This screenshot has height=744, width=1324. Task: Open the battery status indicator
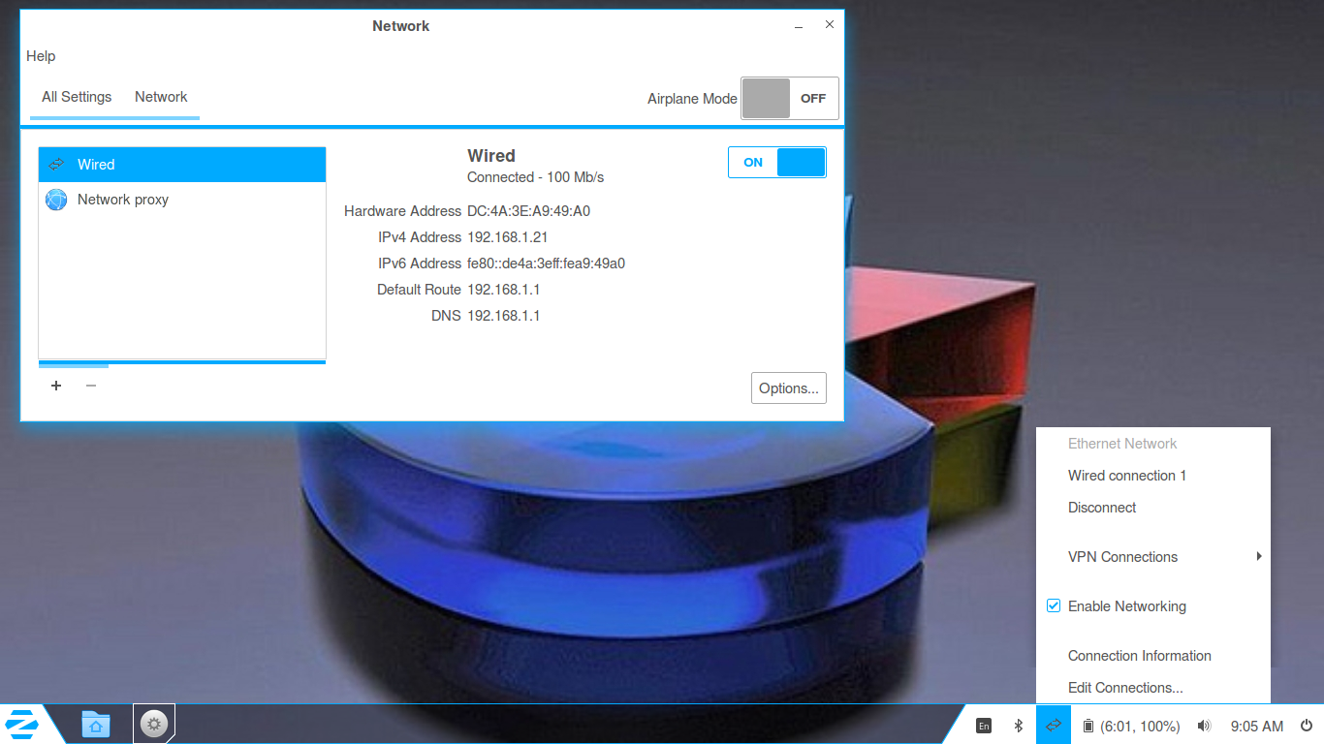click(x=1130, y=726)
